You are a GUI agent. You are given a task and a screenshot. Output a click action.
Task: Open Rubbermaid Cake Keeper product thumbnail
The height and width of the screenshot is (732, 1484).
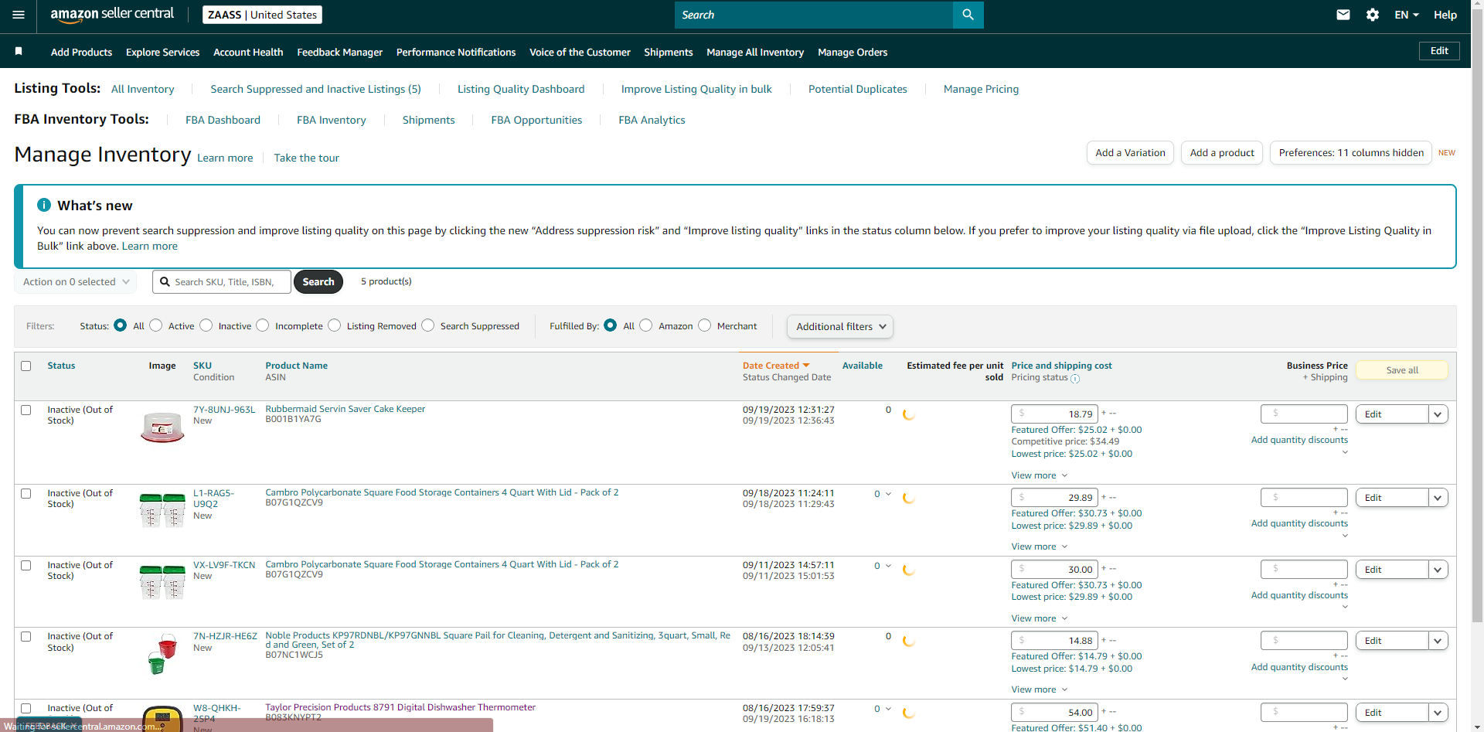[x=162, y=427]
